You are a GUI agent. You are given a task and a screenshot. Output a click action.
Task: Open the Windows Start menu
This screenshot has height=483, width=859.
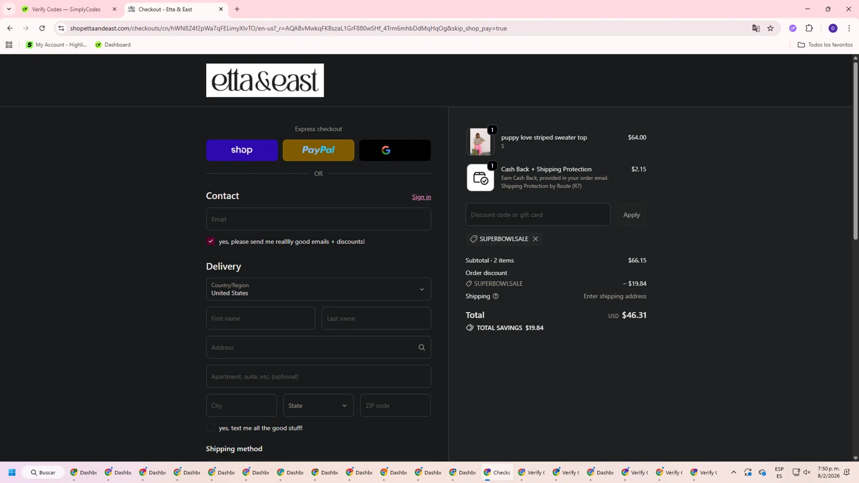12,473
